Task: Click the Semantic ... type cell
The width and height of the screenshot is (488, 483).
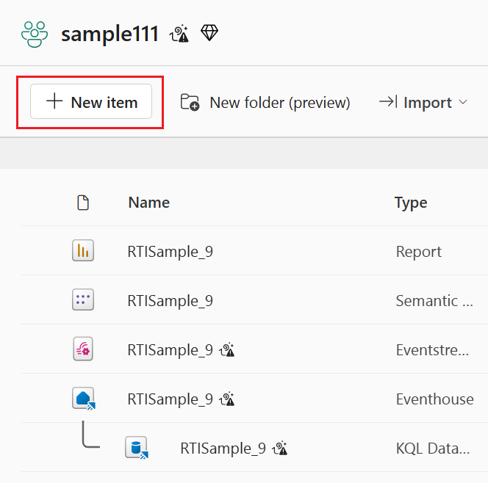Action: click(x=434, y=301)
